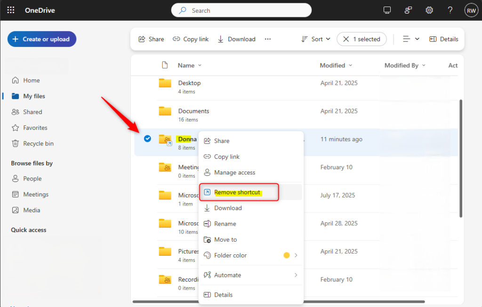
Task: Open the Desktop folder name
Action: pyautogui.click(x=189, y=83)
